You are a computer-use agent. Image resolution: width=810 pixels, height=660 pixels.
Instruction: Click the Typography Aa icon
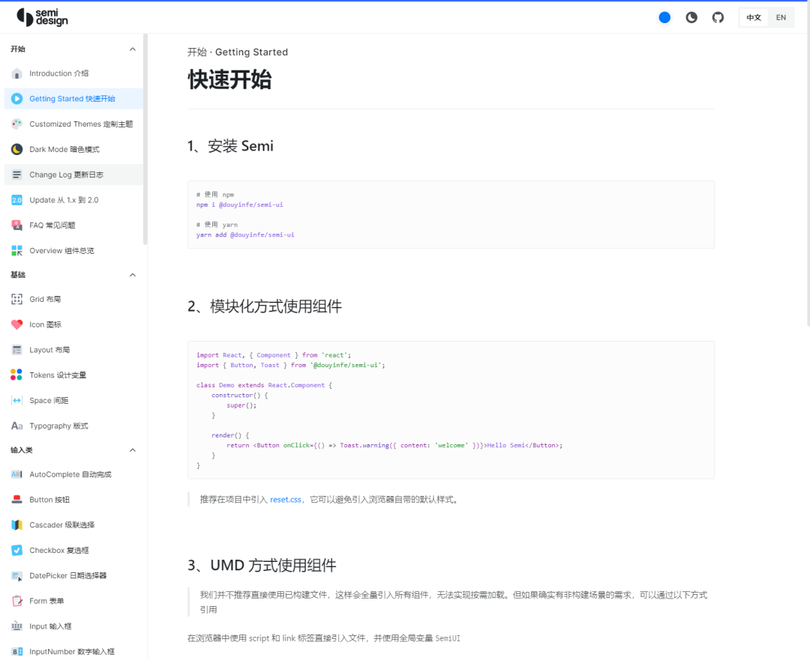click(x=17, y=426)
